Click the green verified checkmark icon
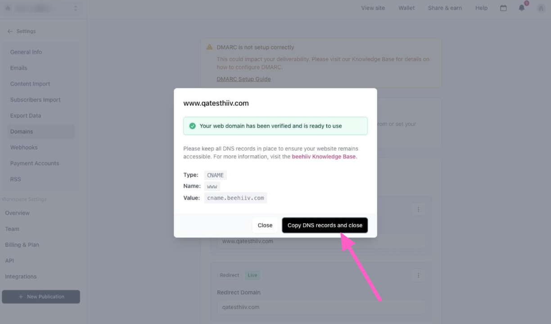This screenshot has height=324, width=551. coord(193,126)
